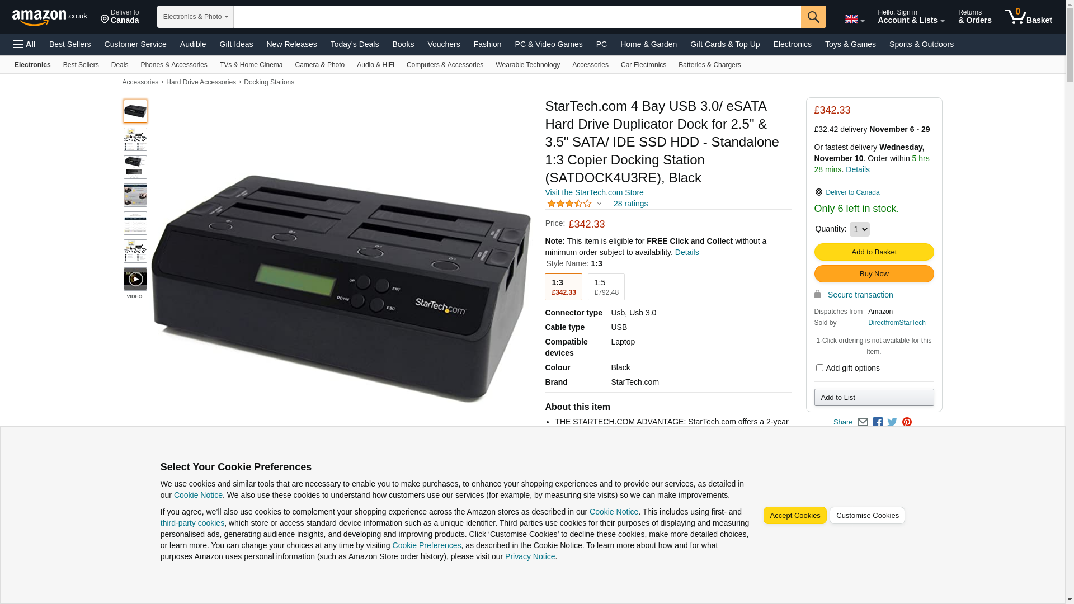
Task: Open Today's Deals in navigation bar
Action: [355, 44]
